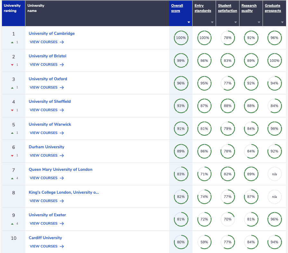Screen dimensions: 288x253
Task: Click Cardiff's 80% overall score circle
Action: [181, 242]
